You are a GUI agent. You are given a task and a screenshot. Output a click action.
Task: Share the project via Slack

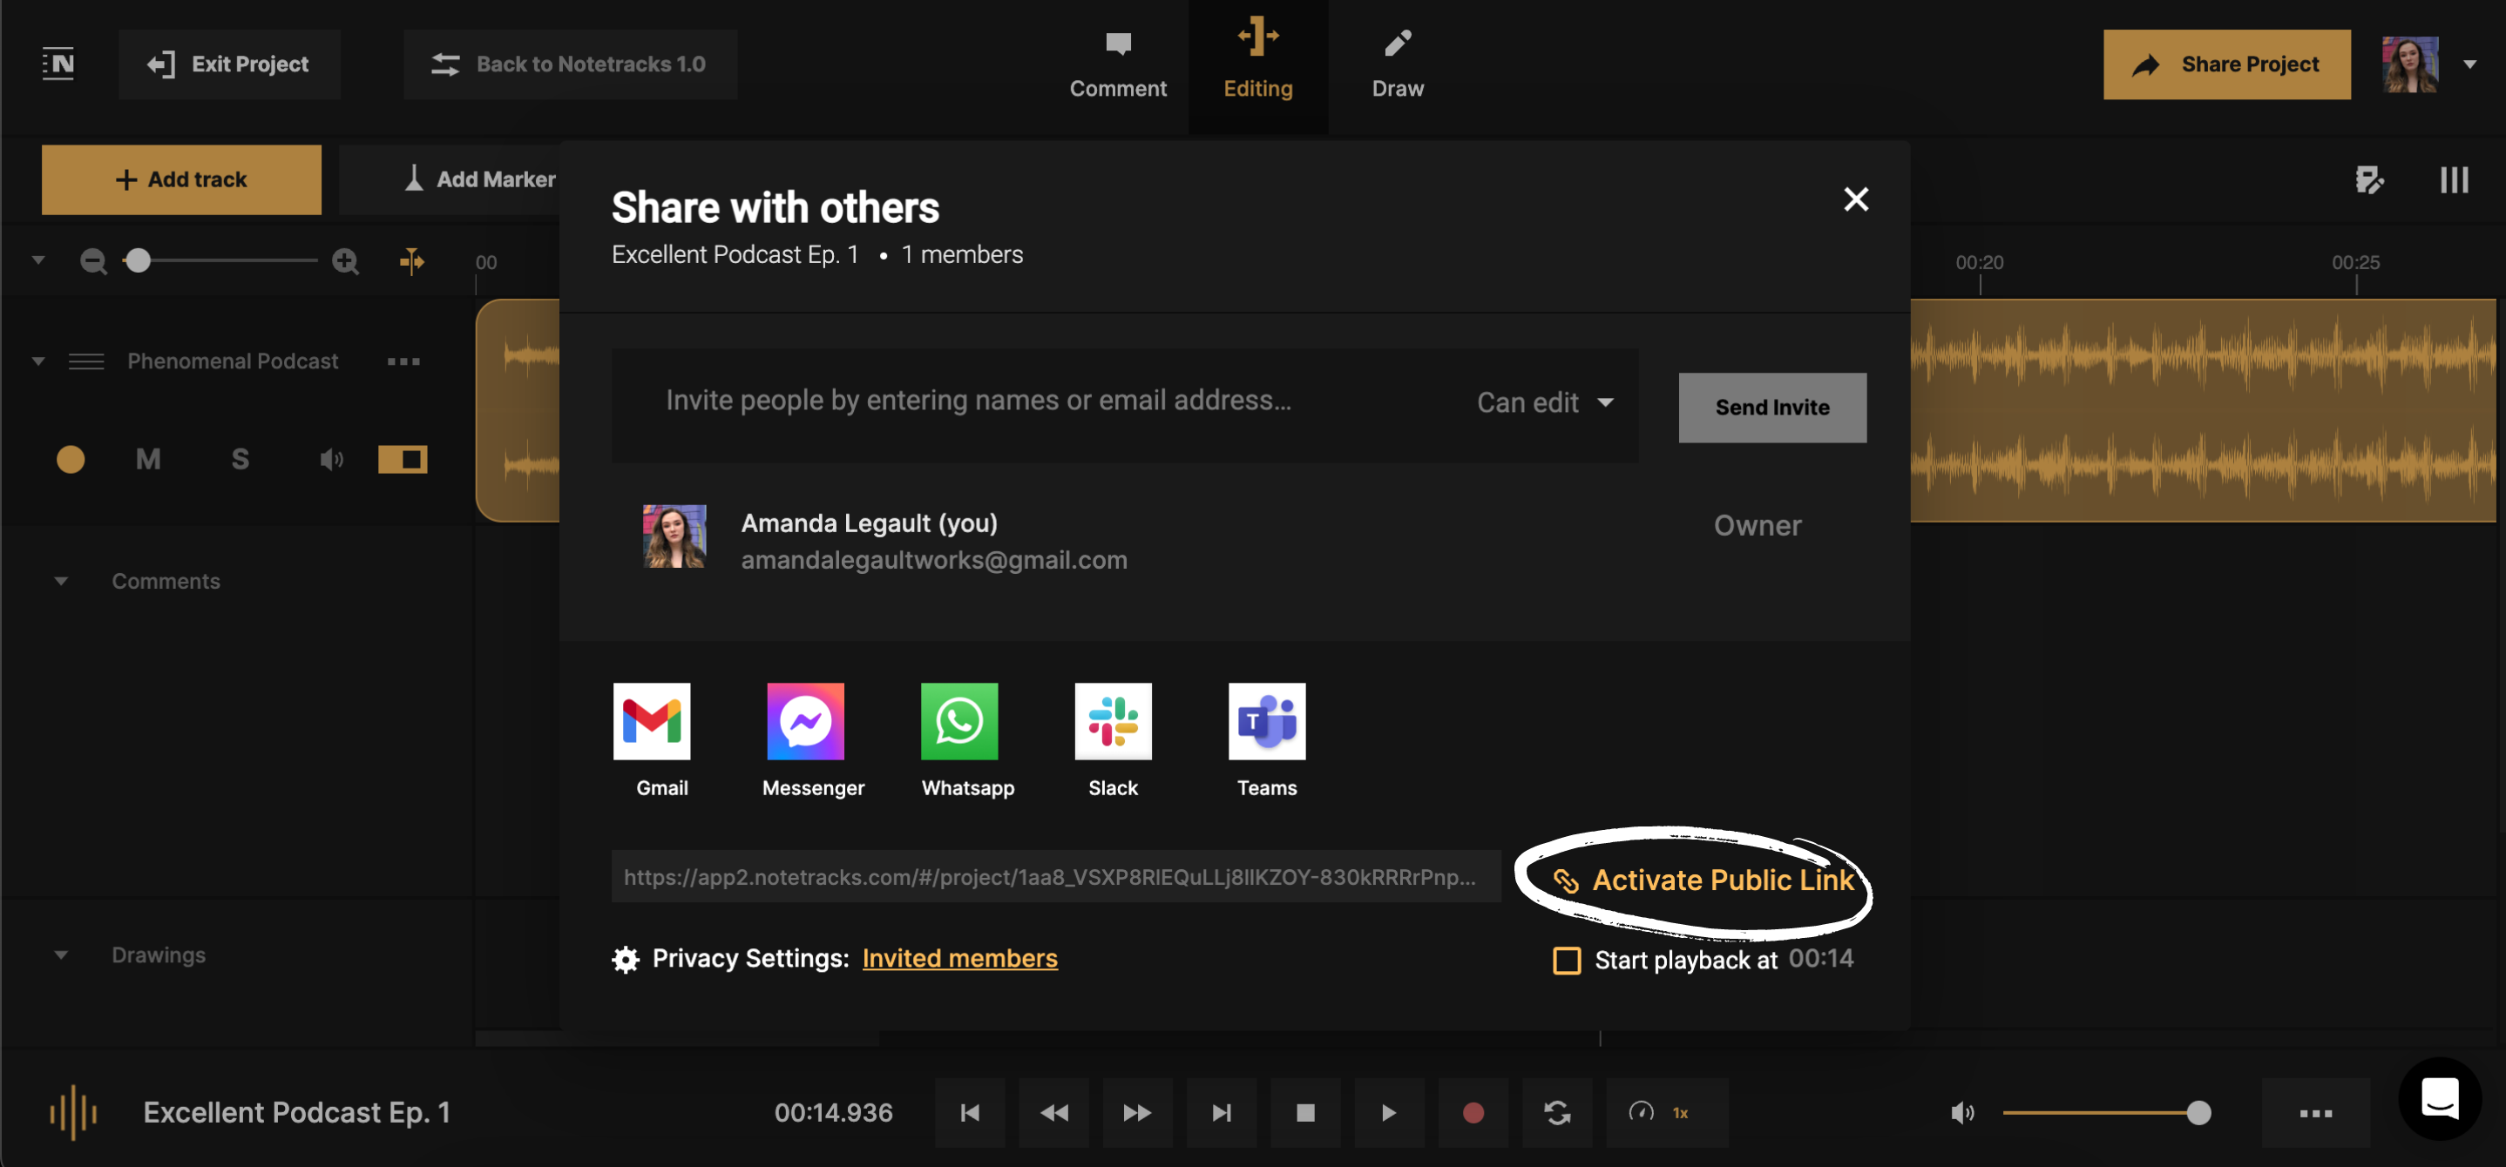click(1112, 723)
